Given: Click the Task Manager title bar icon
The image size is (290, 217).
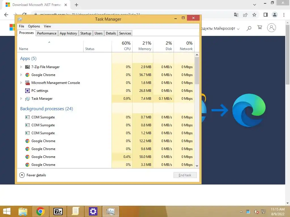Looking at the screenshot, I should pyautogui.click(x=20, y=19).
